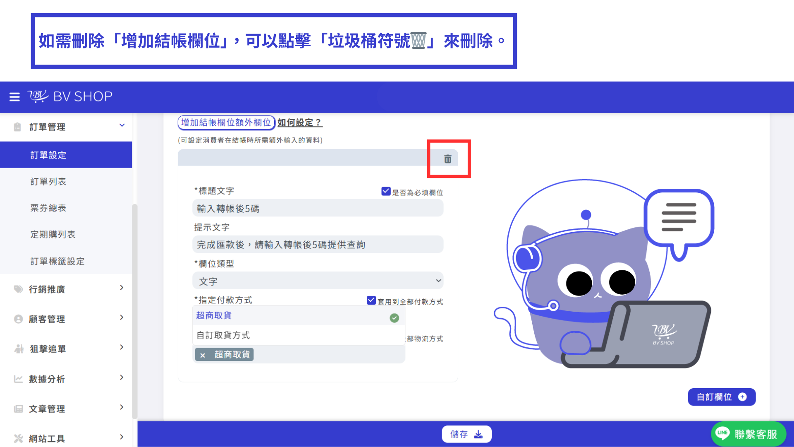
Task: Select 自訂取貨方式 option in list
Action: click(x=299, y=335)
